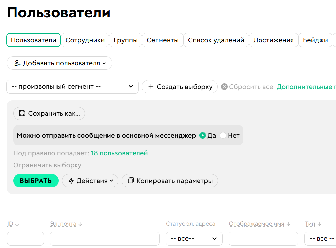Open the Достижения tab
The height and width of the screenshot is (248, 336).
pos(273,40)
